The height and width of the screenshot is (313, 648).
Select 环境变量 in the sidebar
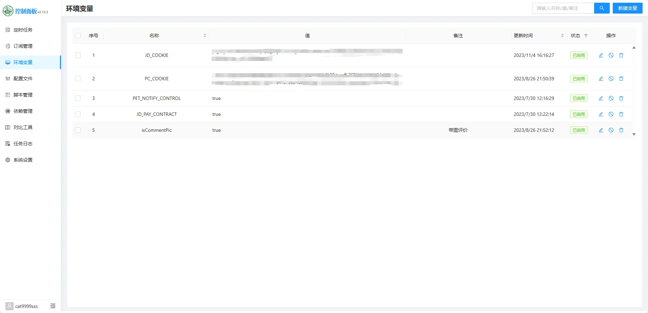[x=30, y=62]
